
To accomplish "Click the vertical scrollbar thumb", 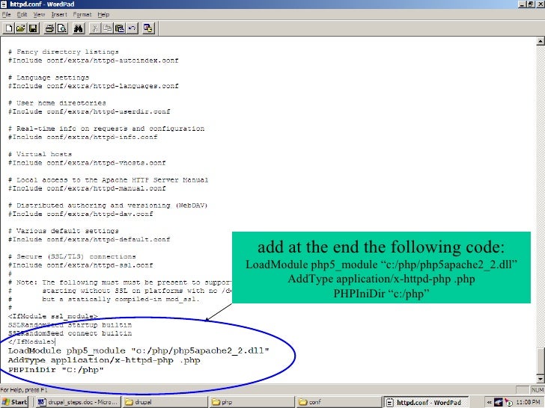I will 541,361.
